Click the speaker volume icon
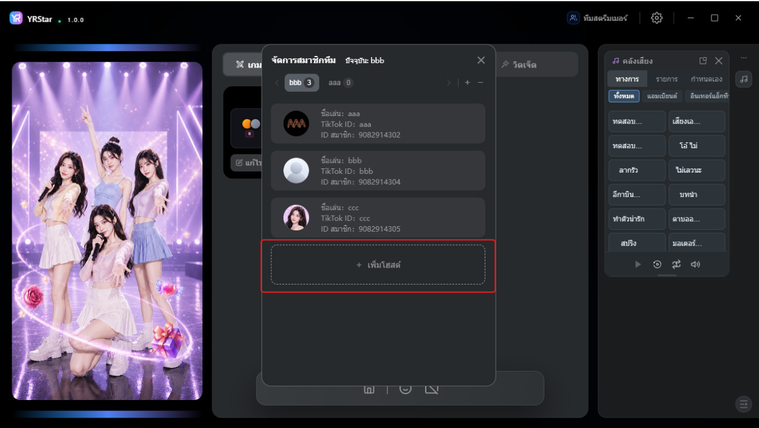 tap(696, 264)
